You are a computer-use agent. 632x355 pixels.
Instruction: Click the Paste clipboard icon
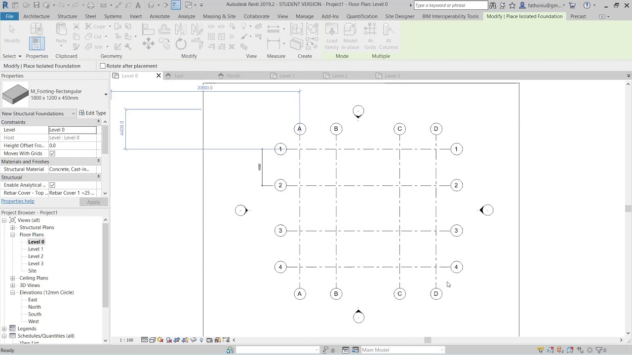click(x=61, y=35)
